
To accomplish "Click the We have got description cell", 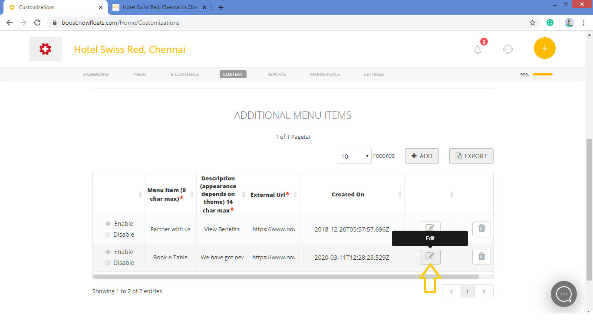I will click(x=222, y=258).
